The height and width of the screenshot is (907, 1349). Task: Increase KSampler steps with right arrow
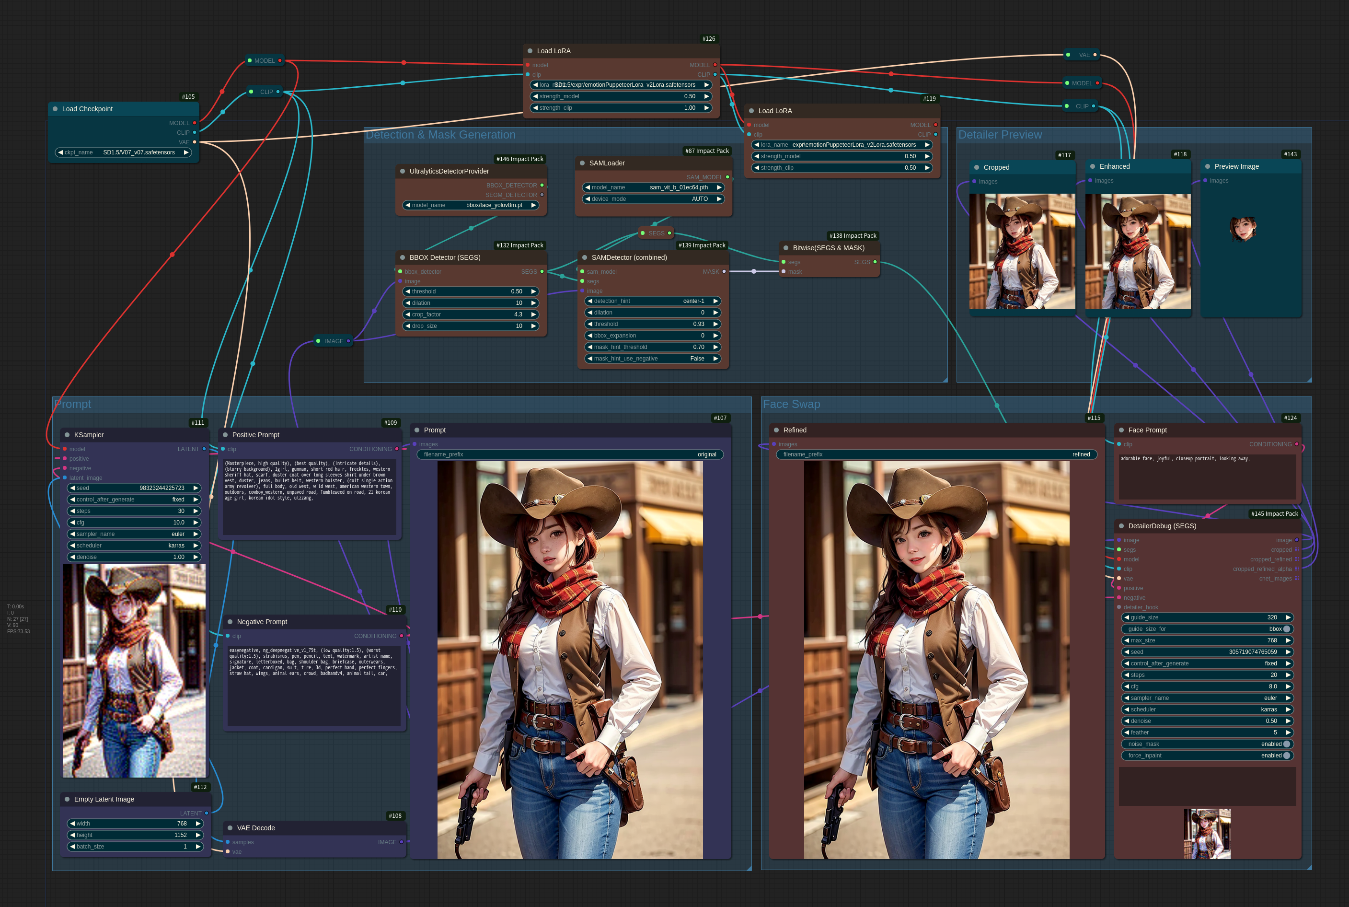coord(196,511)
